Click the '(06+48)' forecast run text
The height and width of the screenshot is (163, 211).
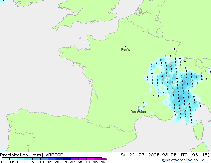200,155
